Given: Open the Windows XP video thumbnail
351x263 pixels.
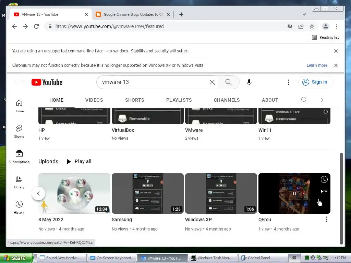Looking at the screenshot, I should (x=221, y=193).
